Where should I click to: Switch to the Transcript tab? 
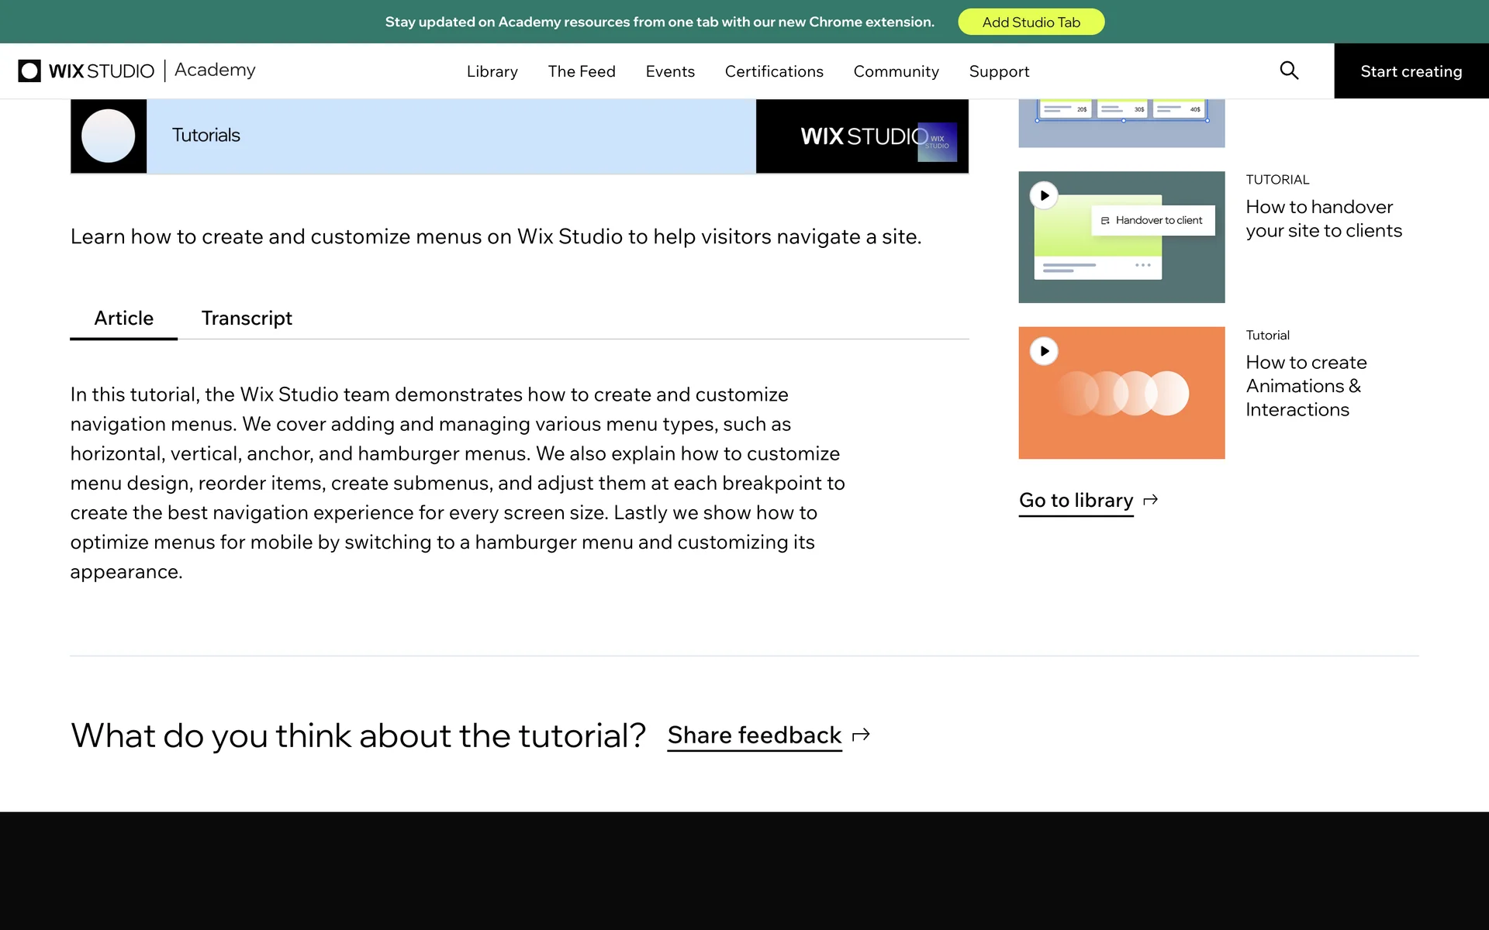pyautogui.click(x=247, y=319)
